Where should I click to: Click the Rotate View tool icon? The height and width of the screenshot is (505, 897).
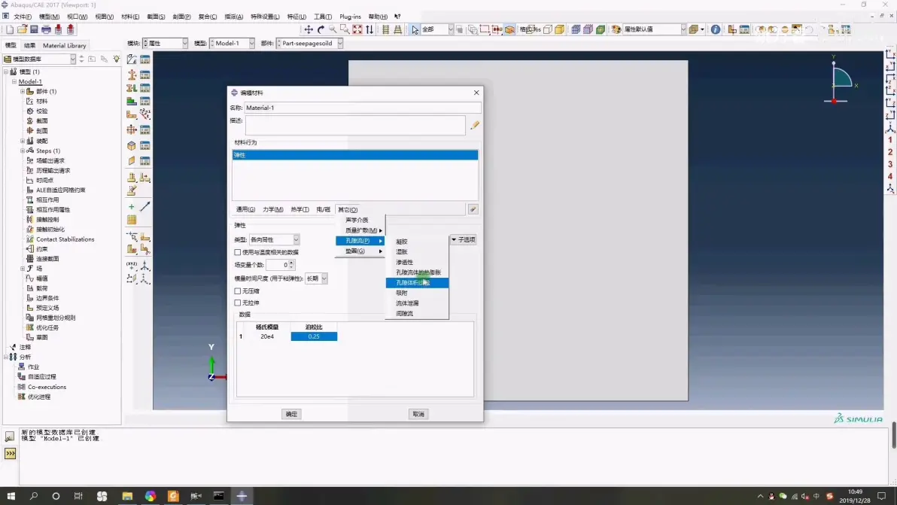pyautogui.click(x=321, y=29)
